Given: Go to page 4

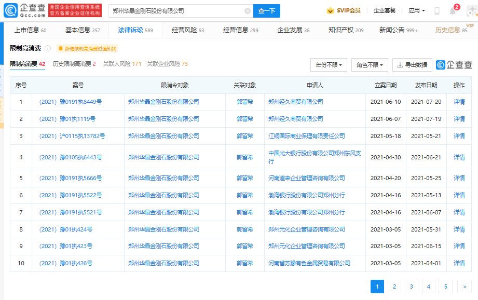Looking at the screenshot, I should (429, 287).
